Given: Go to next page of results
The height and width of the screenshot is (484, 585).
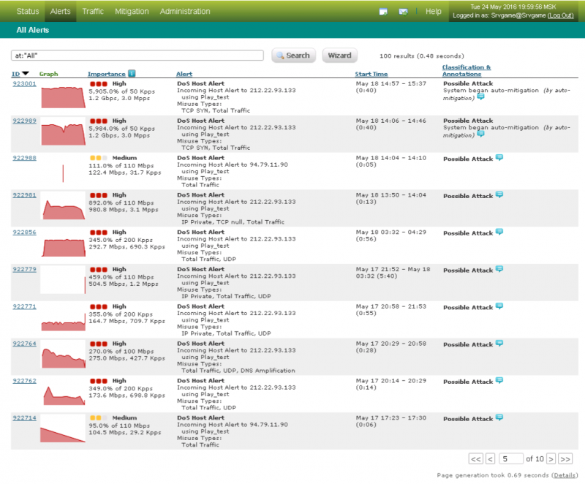Looking at the screenshot, I should (551, 458).
